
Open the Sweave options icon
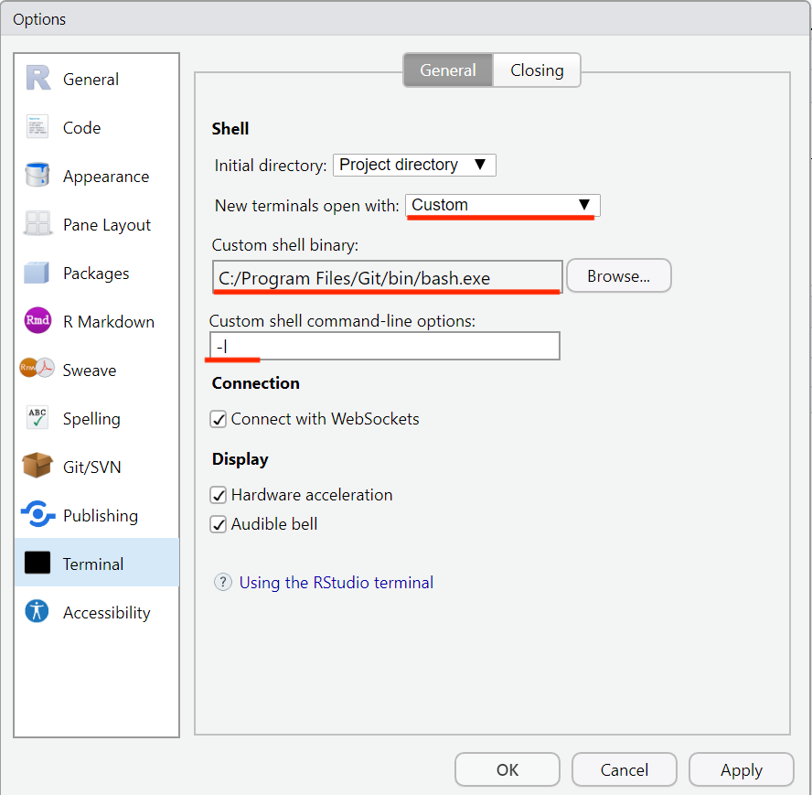pos(37,371)
